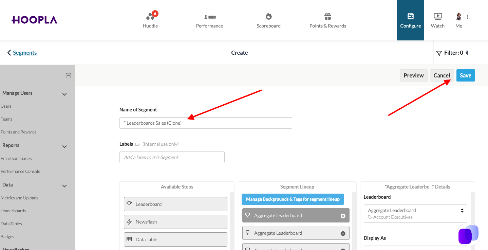Click the Cancel button

tap(442, 75)
